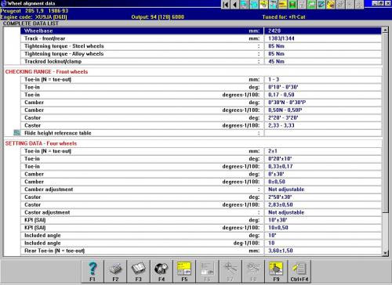Select the highlighted Wheelbase row
Viewport: 392px width, 285px height.
[201, 31]
